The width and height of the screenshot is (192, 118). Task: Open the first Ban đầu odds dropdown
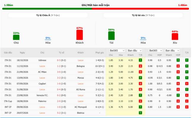(135, 50)
